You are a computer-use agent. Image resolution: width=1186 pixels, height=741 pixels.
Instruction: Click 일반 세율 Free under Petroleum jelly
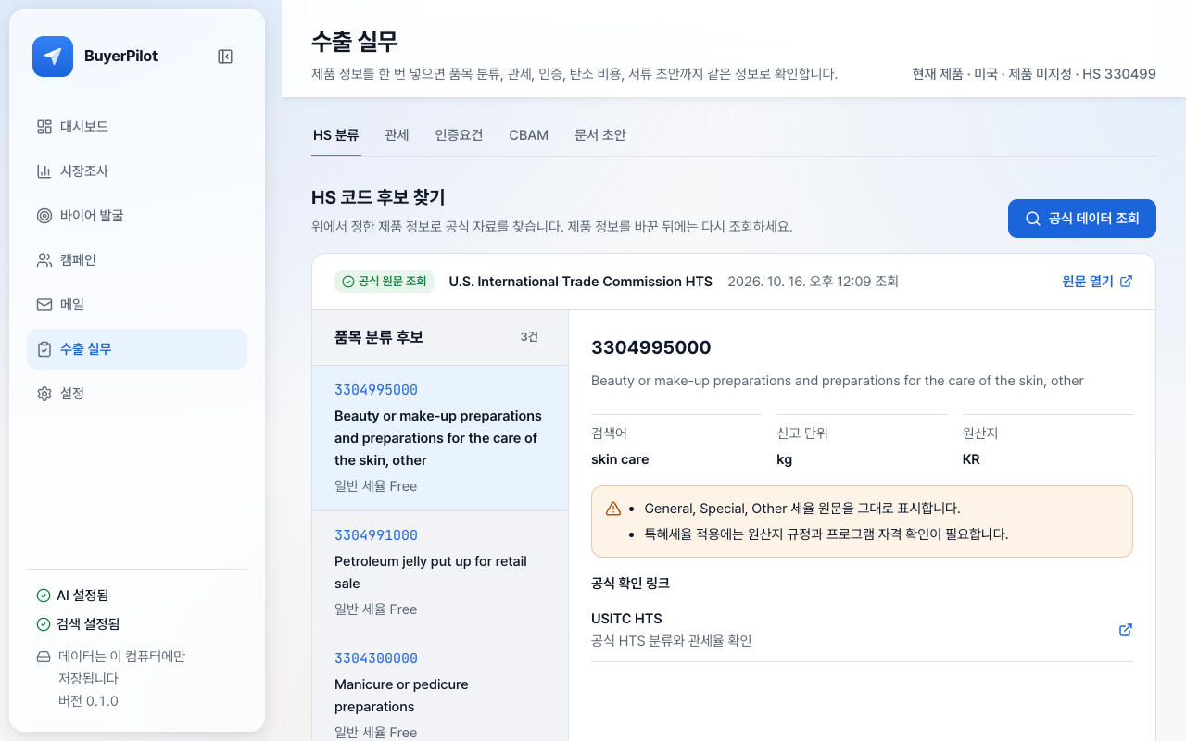[x=376, y=609]
